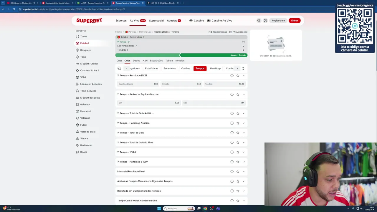Click the Windows Start button on taskbar

click(159, 208)
